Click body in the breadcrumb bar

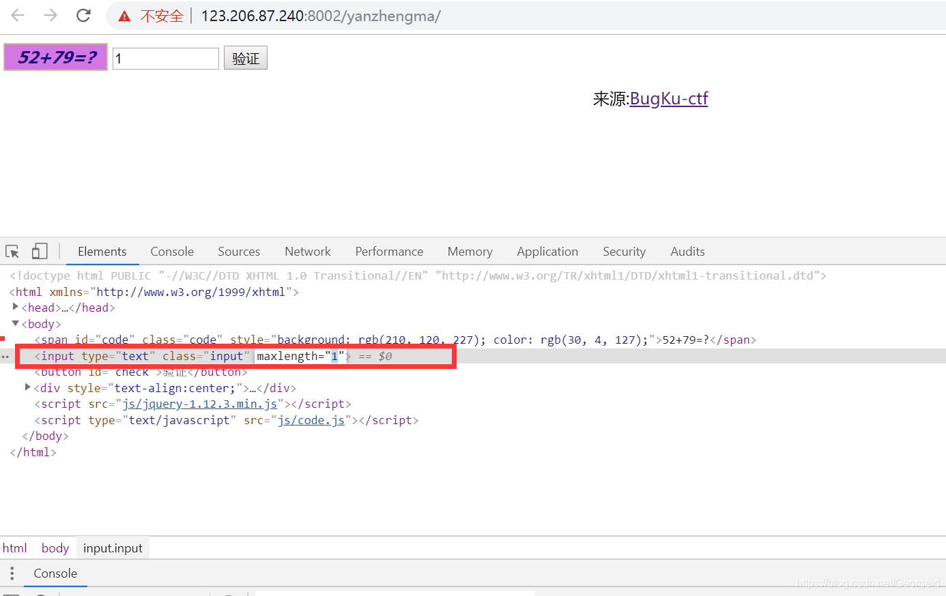click(55, 548)
